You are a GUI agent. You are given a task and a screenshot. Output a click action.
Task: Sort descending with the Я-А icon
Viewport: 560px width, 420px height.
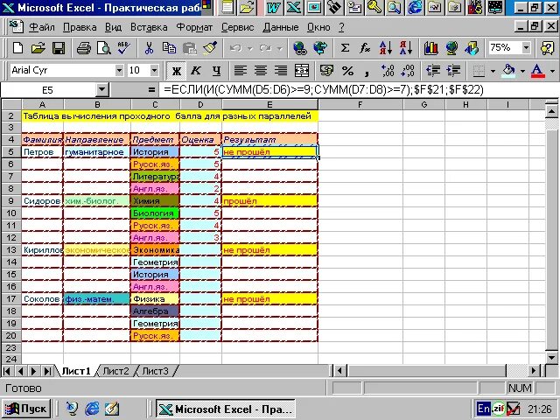pyautogui.click(x=406, y=47)
